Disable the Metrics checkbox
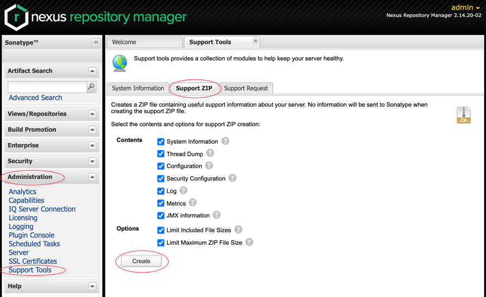 pyautogui.click(x=161, y=203)
